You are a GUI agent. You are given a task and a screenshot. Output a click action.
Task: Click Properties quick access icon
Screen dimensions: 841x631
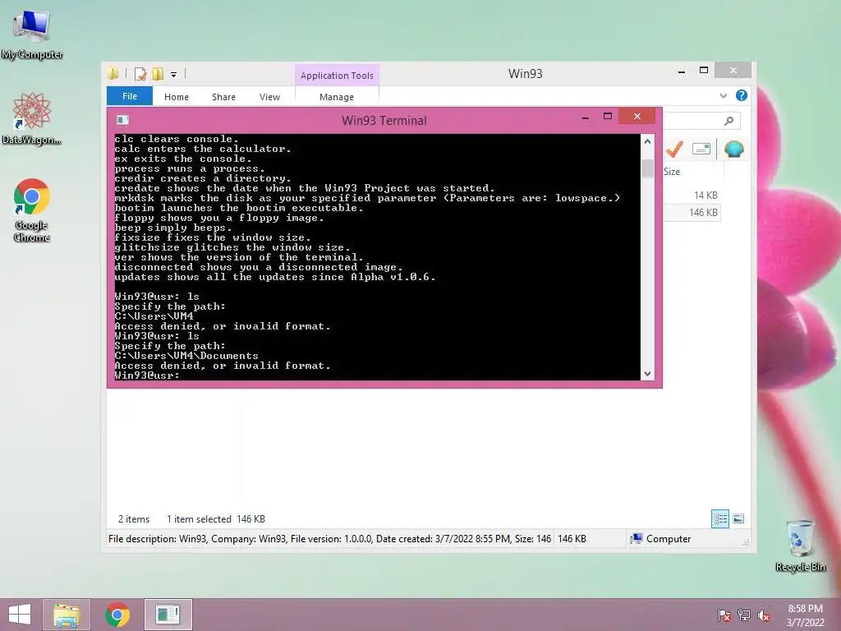click(140, 73)
